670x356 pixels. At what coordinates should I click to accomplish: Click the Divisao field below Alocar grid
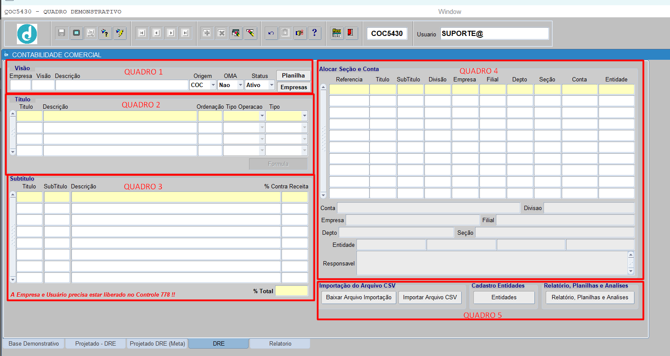tap(589, 208)
